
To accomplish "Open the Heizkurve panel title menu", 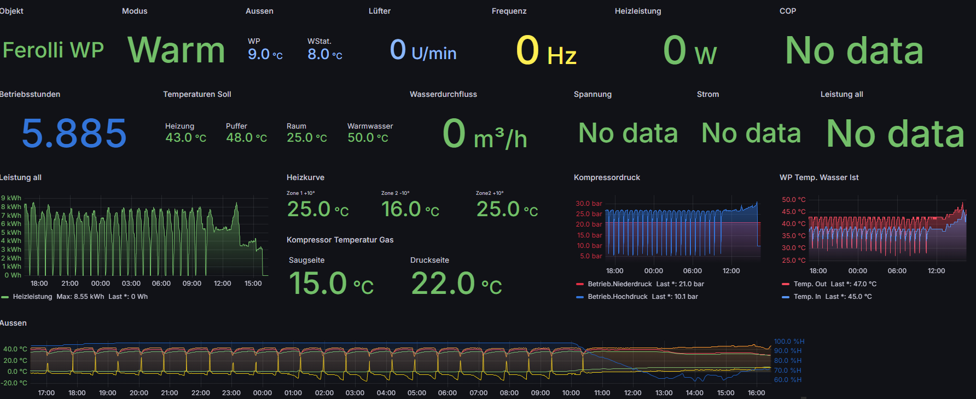I will click(x=305, y=177).
